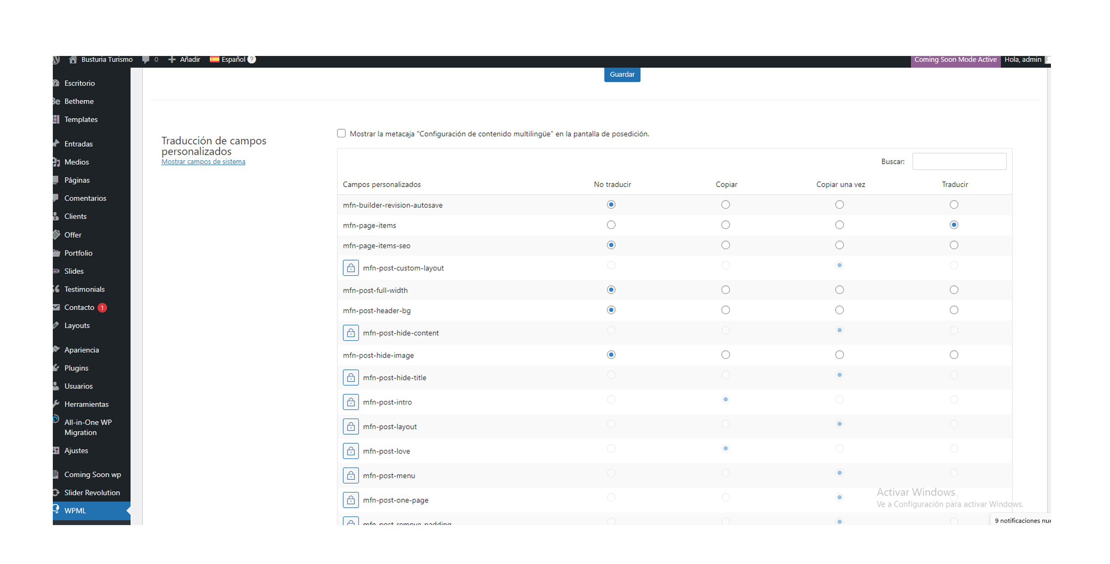Unlock the mfn-post-layout field
The width and height of the screenshot is (1110, 564).
(x=350, y=426)
